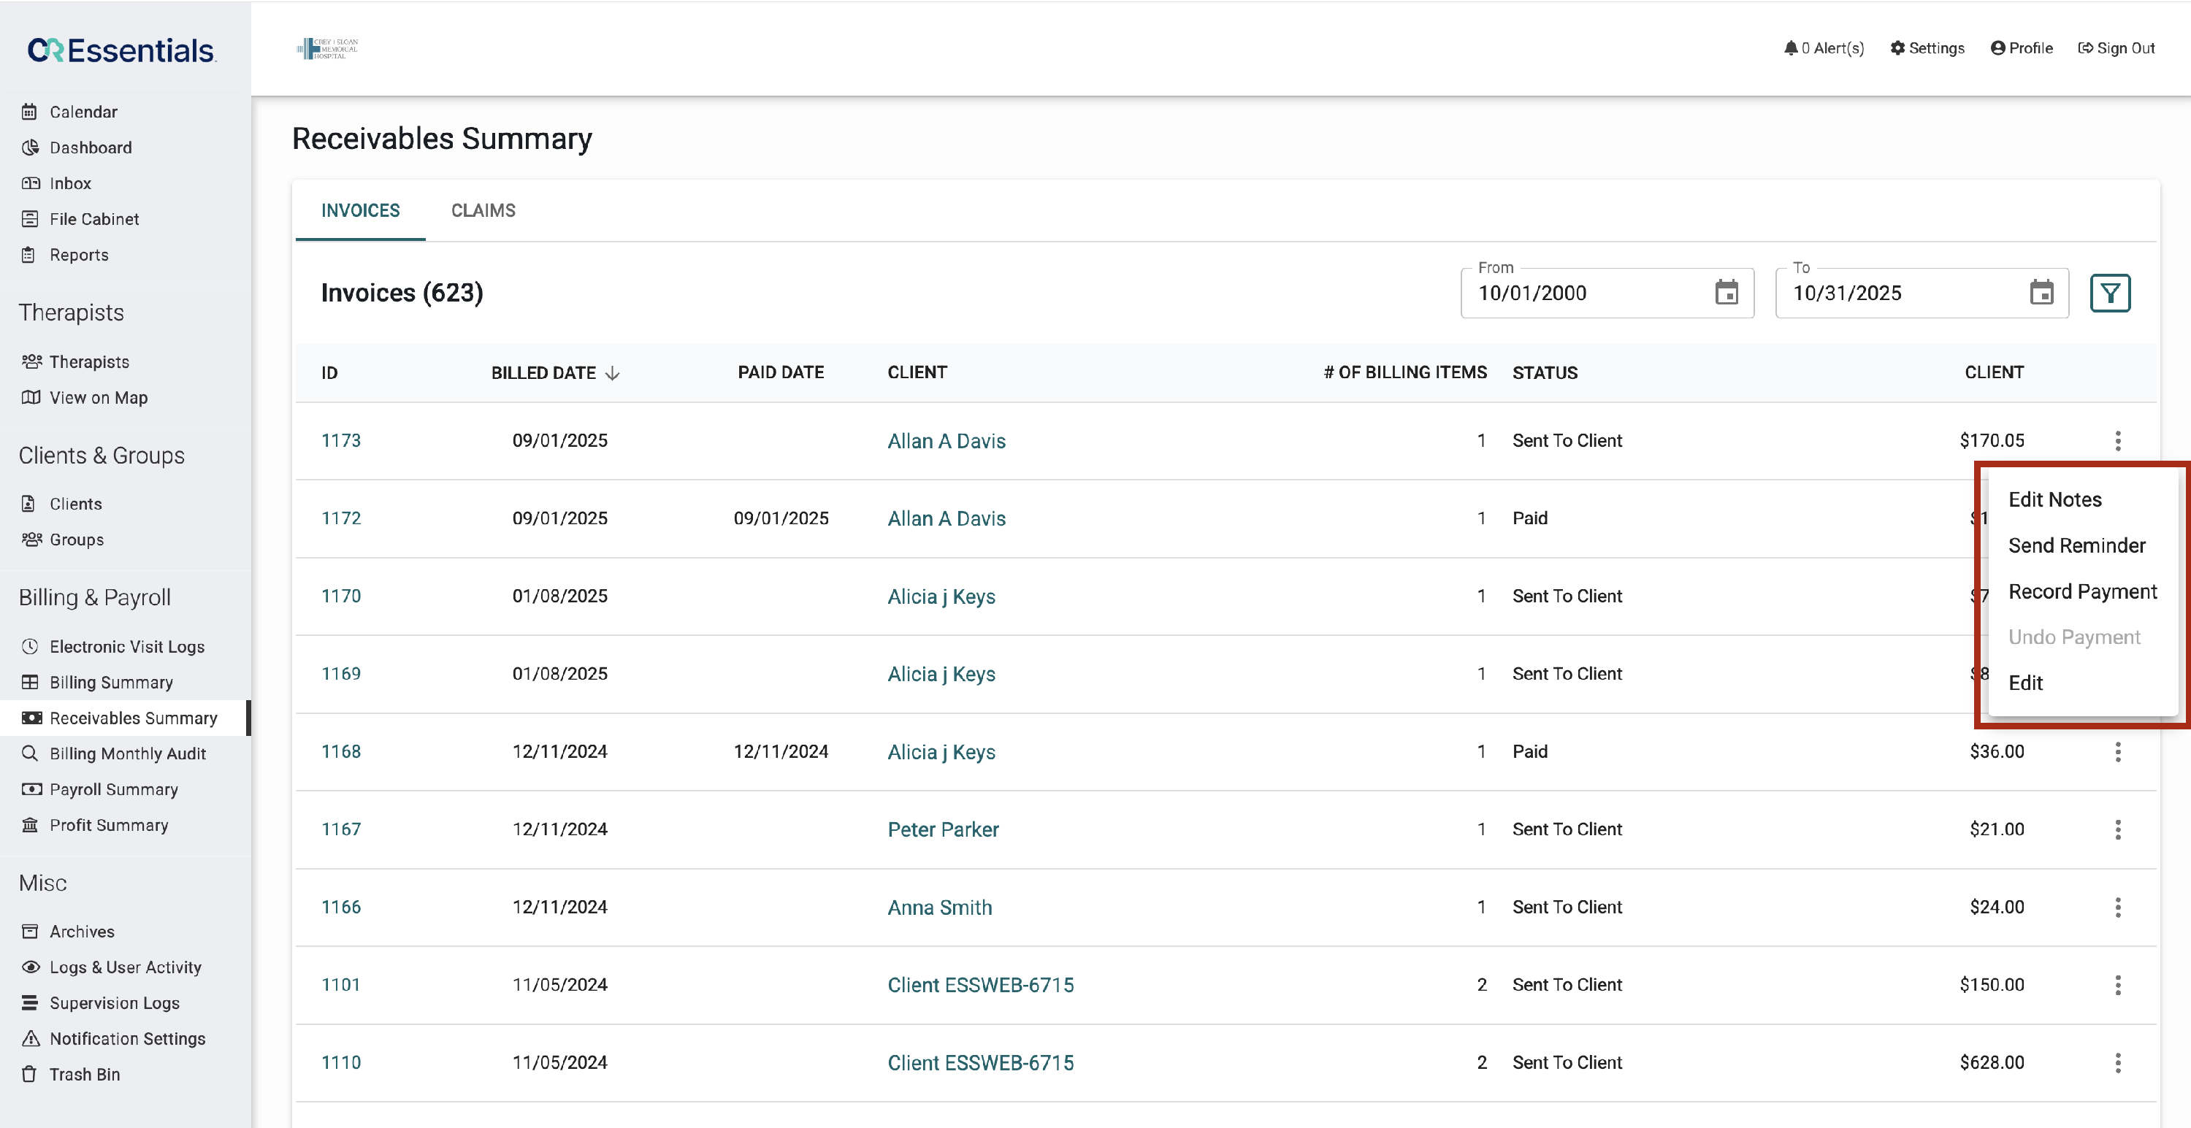Open actions menu for invoice 1110

2118,1062
